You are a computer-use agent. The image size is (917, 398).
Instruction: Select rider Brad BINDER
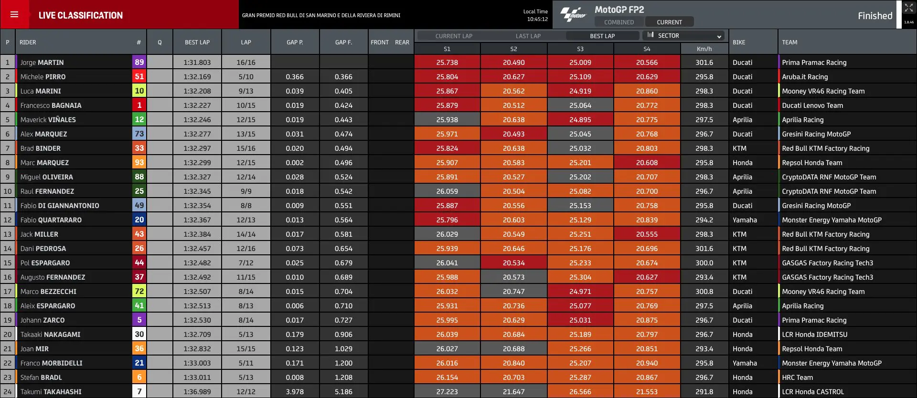pos(40,148)
